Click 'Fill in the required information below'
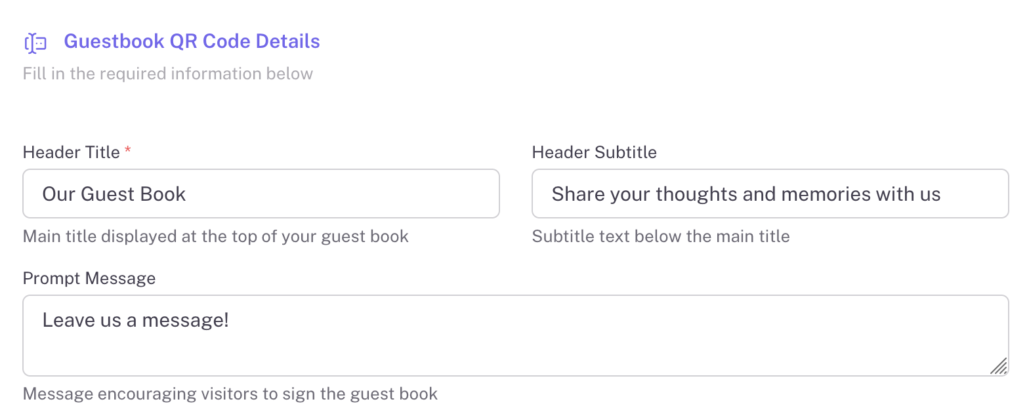The height and width of the screenshot is (412, 1029). click(x=169, y=73)
